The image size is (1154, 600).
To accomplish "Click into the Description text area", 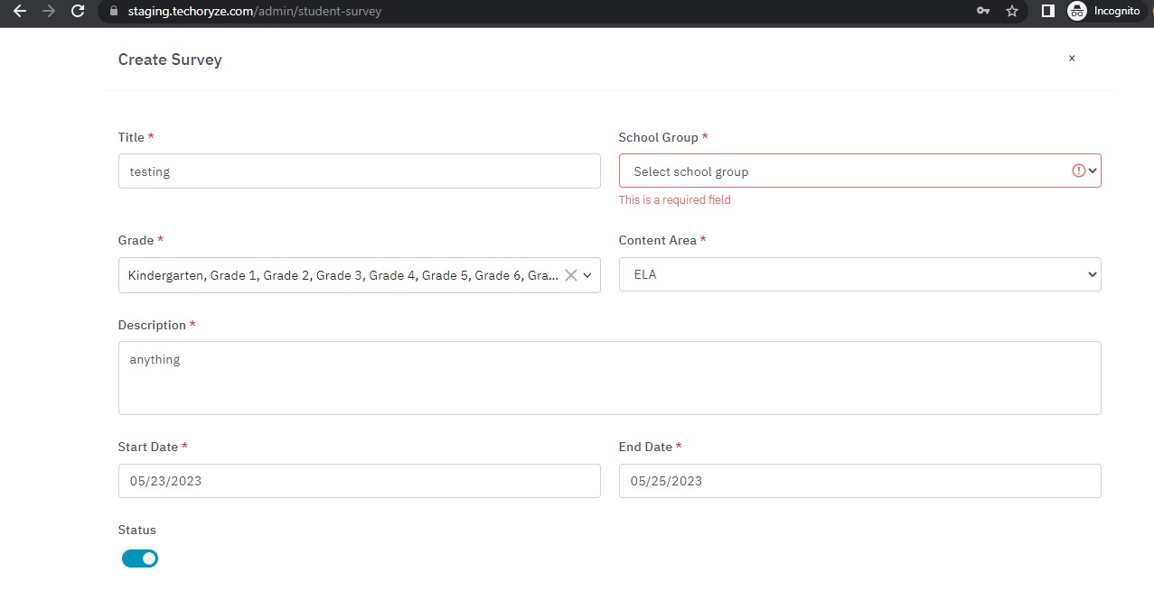I will (x=609, y=378).
